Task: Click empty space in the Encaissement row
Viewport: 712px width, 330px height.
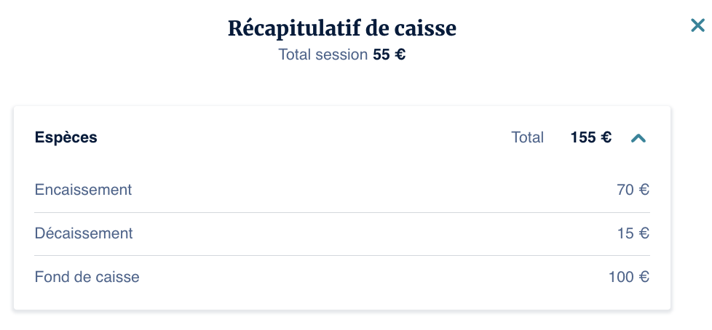Action: click(364, 190)
